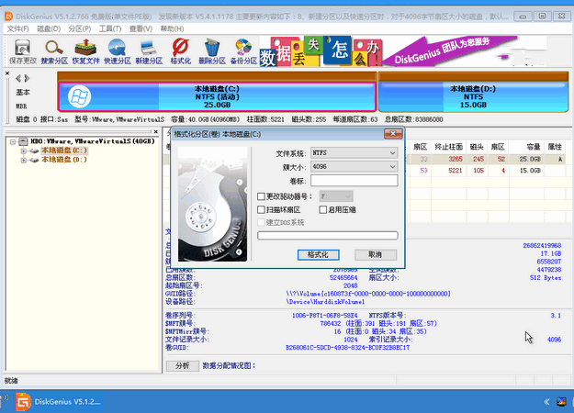Image resolution: width=574 pixels, height=413 pixels.
Task: Expand 本地磁盘(D:) tree node
Action: click(24, 160)
